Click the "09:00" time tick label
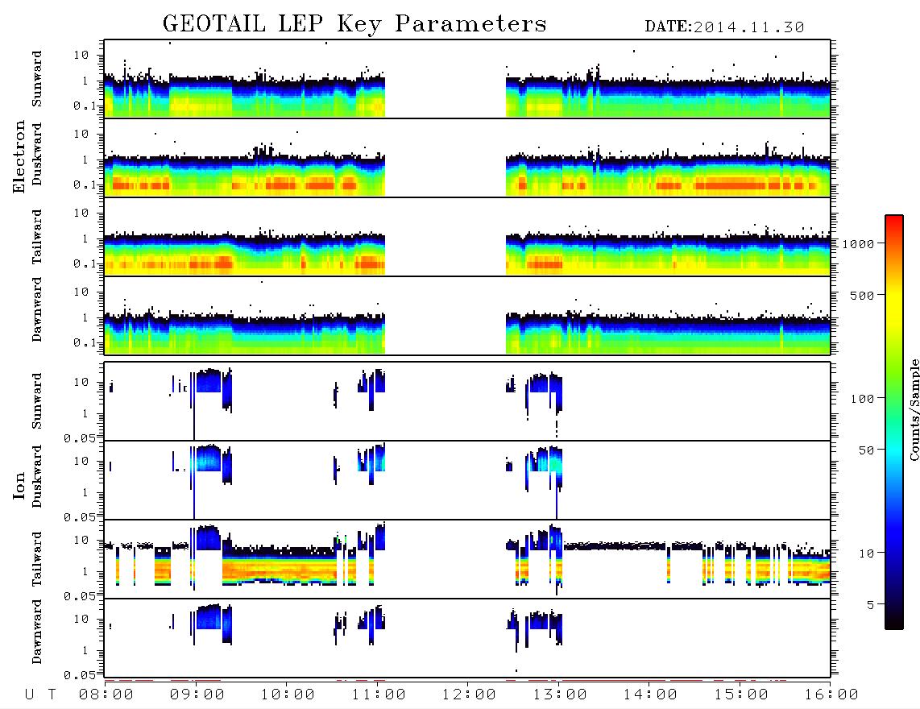Screen dimensions: 920x709 click(197, 694)
